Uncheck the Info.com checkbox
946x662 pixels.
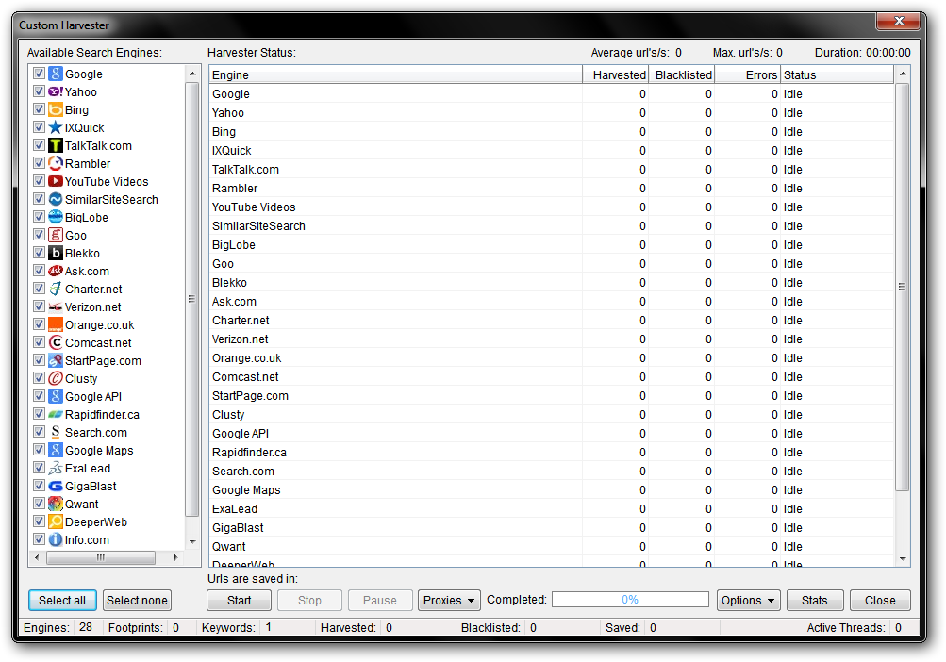[x=40, y=539]
